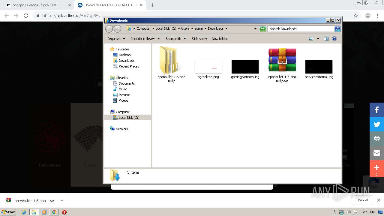Select the openbullet-1.6-anomaly.rar archive icon

point(282,60)
